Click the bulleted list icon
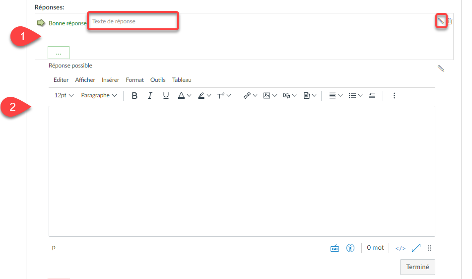Screen dimensions: 472x279 pyautogui.click(x=352, y=95)
